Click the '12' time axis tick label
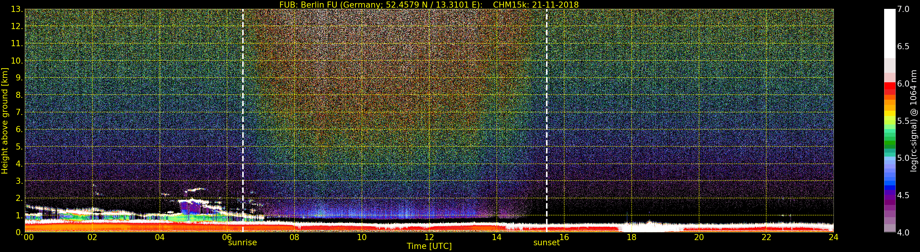 [429, 237]
